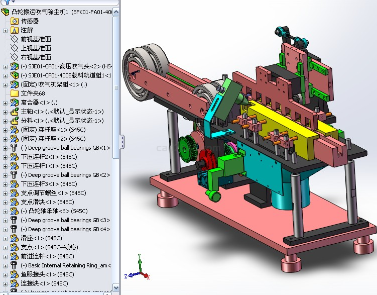377x295 pixels.
Task: Select 右视基准面 in the feature tree
Action: click(x=36, y=57)
